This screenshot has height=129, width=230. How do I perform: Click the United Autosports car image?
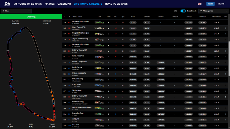(x=99, y=74)
